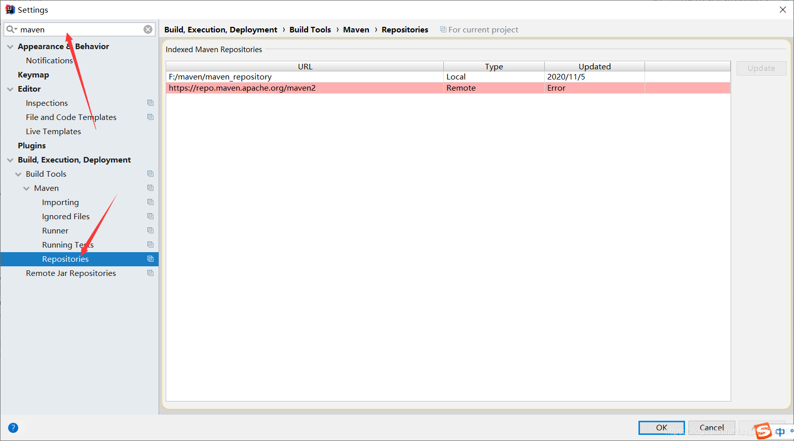Collapse the Appearance & Behavior section
The image size is (794, 441).
(10, 47)
